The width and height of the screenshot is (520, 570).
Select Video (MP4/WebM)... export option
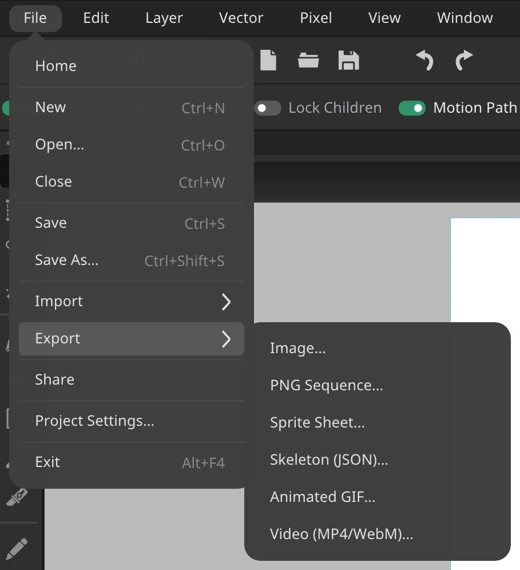[x=378, y=534]
